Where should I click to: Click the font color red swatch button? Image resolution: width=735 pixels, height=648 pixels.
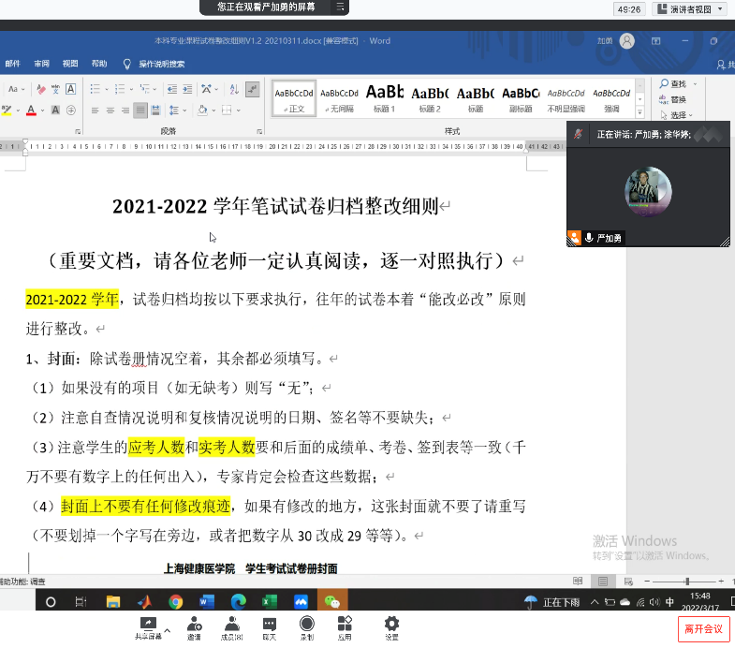(x=30, y=110)
